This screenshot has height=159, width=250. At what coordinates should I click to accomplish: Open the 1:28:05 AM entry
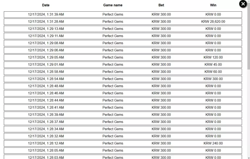click(123, 151)
